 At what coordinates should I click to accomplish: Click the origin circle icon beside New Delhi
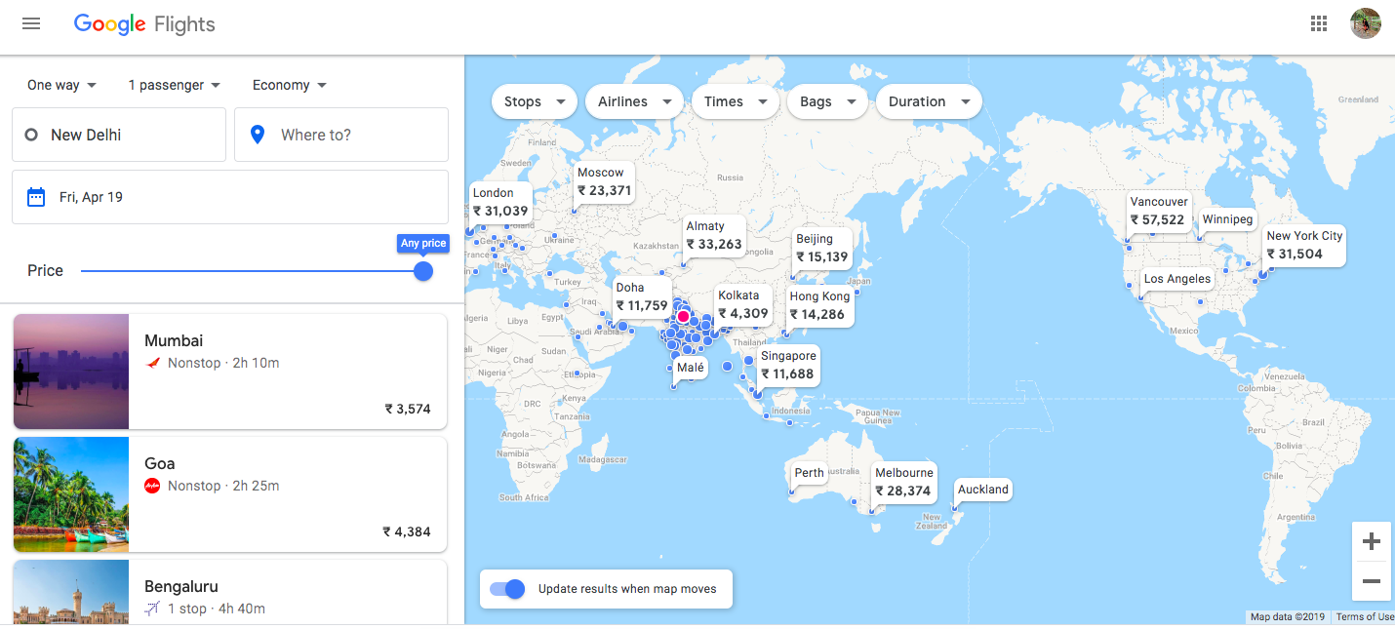point(31,135)
